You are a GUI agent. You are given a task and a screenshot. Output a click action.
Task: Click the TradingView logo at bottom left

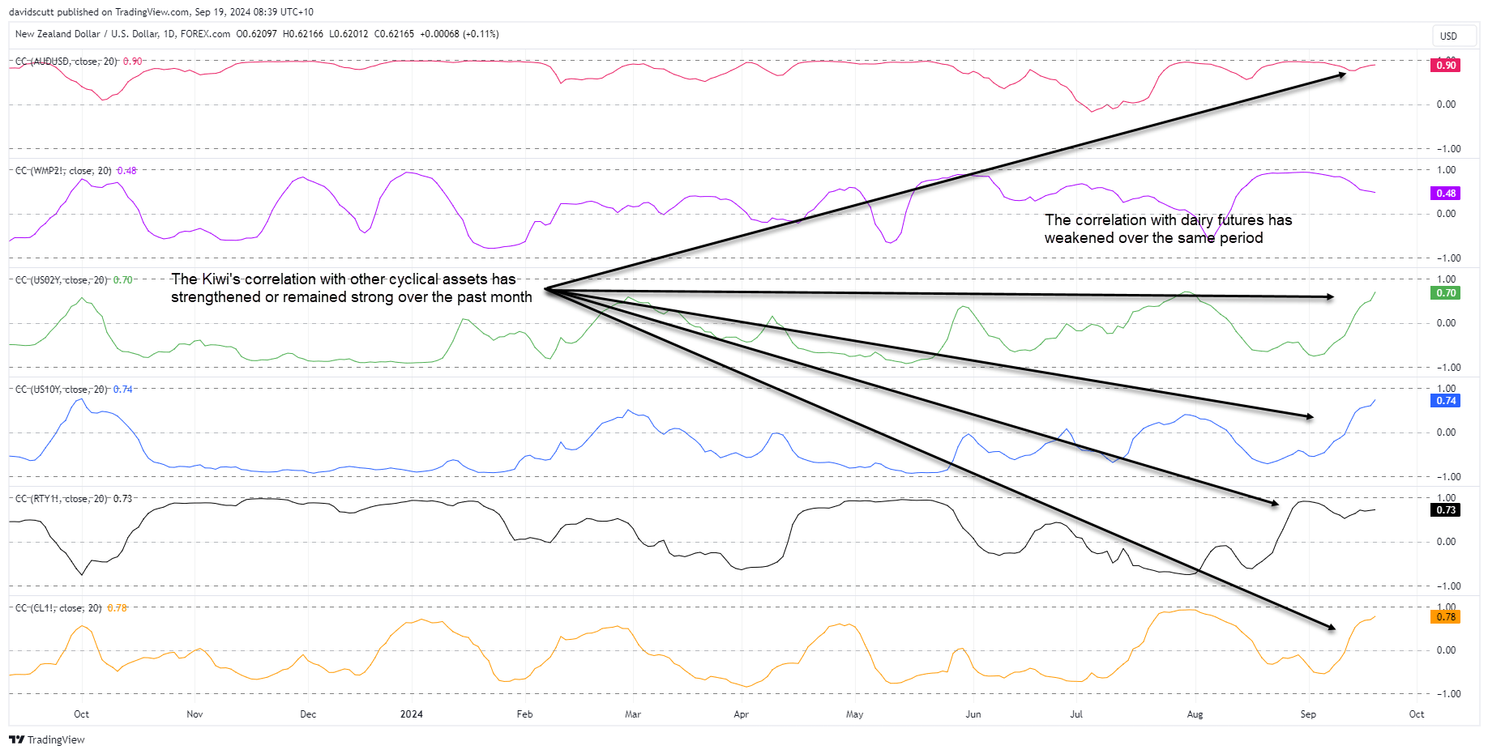click(x=47, y=739)
